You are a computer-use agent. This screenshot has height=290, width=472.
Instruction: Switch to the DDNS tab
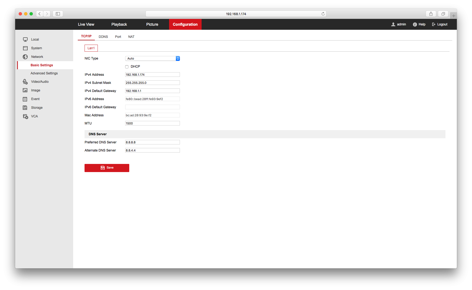click(103, 37)
